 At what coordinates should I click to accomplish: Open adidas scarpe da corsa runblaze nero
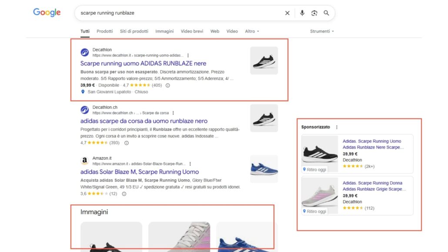(144, 121)
